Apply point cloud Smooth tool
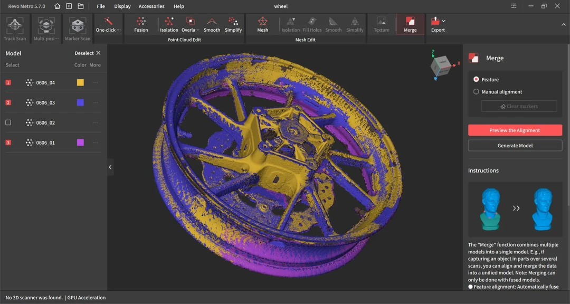This screenshot has height=304, width=570. (x=212, y=25)
